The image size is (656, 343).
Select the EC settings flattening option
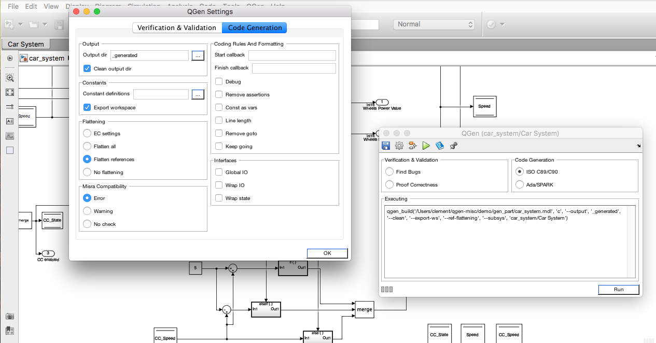(x=87, y=134)
